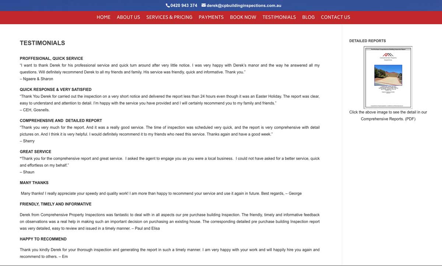Viewport: 442px width, 266px height.
Task: Click the HAPPY TO RECOMMEND testimonial heading
Action: tap(43, 239)
